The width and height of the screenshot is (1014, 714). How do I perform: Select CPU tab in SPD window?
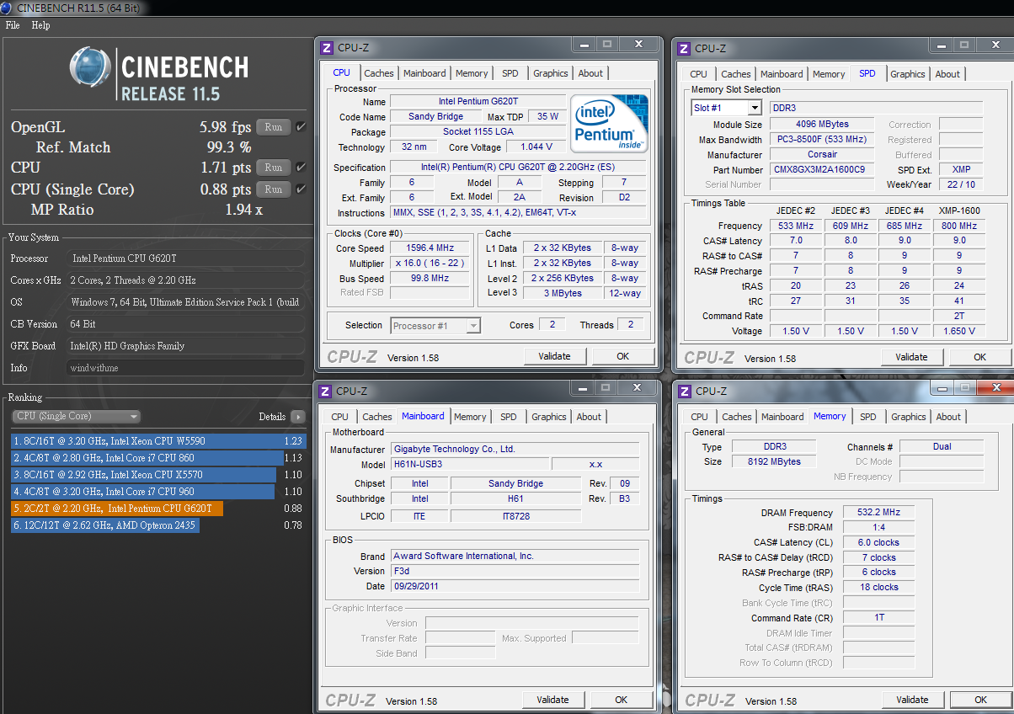(698, 74)
